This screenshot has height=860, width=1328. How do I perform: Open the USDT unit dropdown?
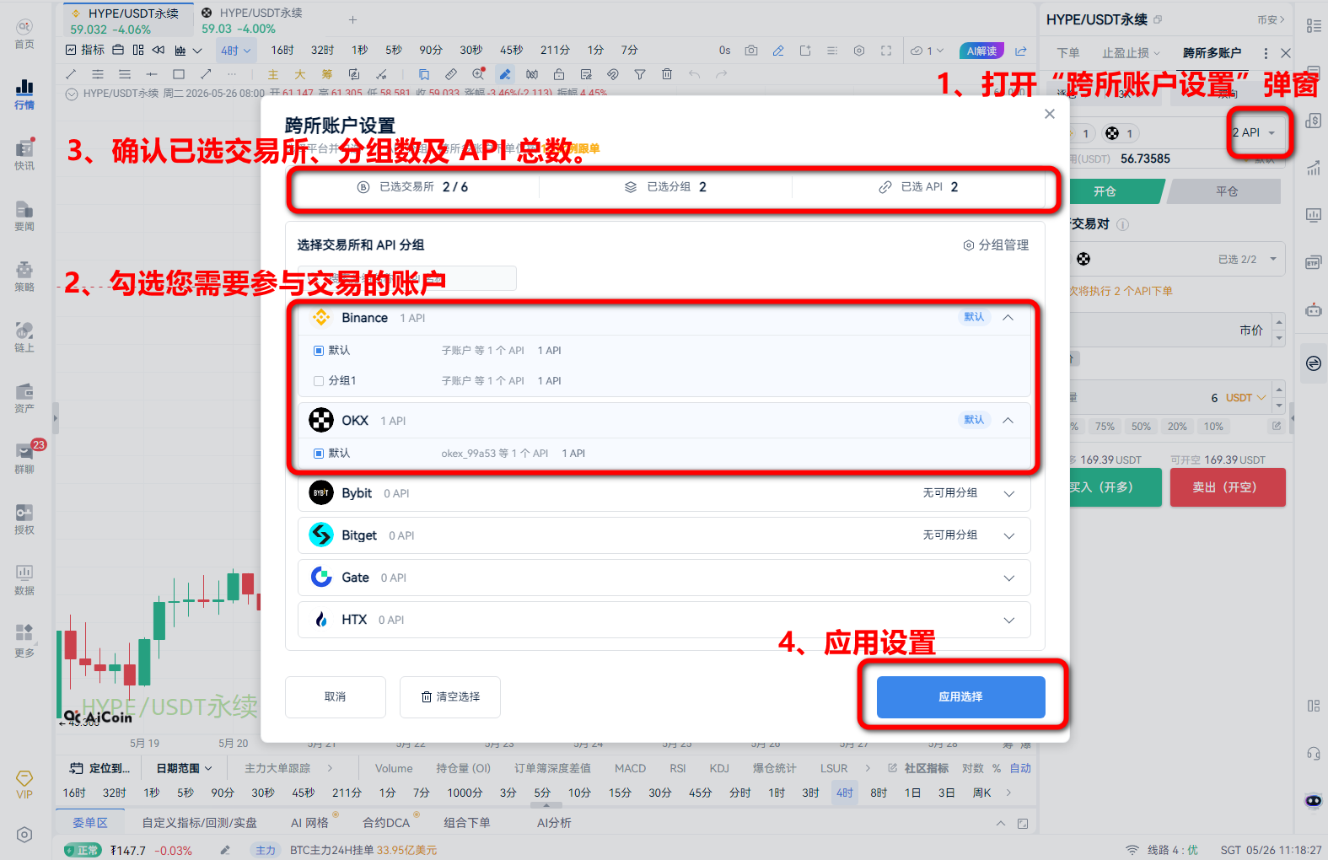point(1246,398)
